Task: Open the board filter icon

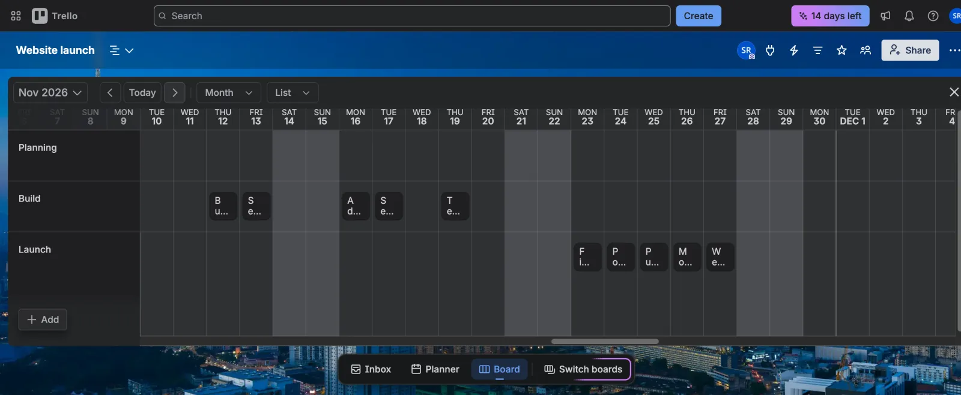Action: [x=817, y=50]
